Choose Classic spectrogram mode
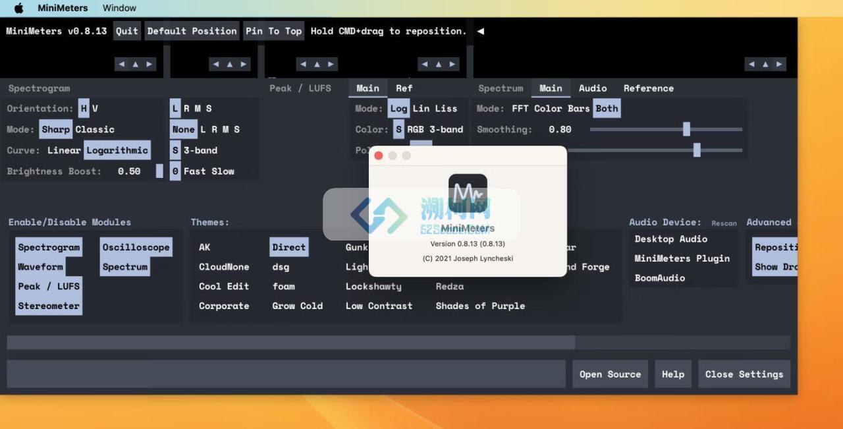The width and height of the screenshot is (843, 429). click(95, 129)
